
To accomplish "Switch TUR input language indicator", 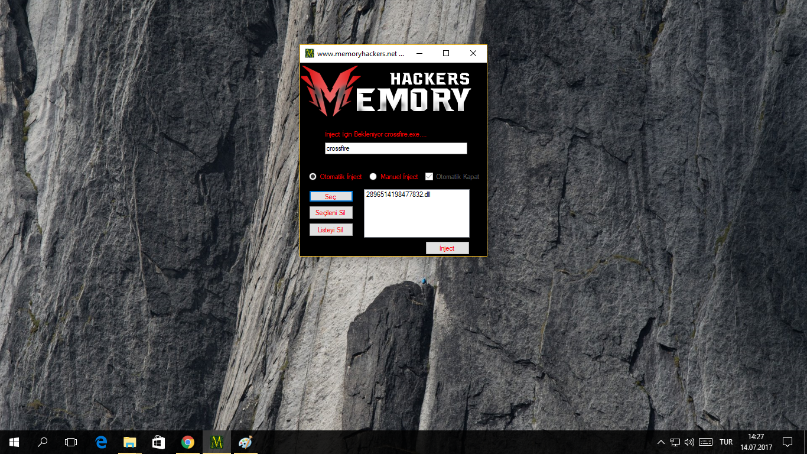I will pyautogui.click(x=726, y=442).
